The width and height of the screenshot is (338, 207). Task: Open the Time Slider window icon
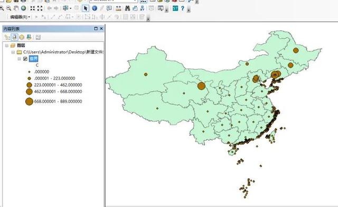click(x=152, y=8)
